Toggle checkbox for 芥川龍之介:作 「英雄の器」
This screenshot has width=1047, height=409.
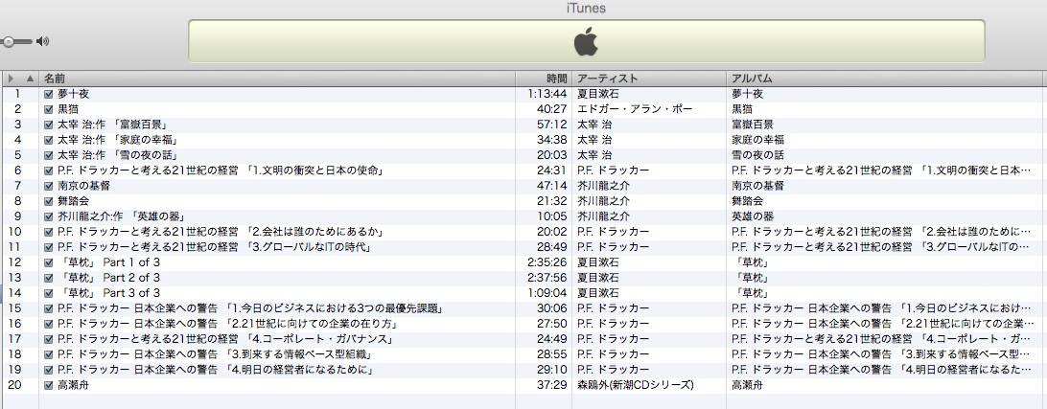(x=48, y=216)
